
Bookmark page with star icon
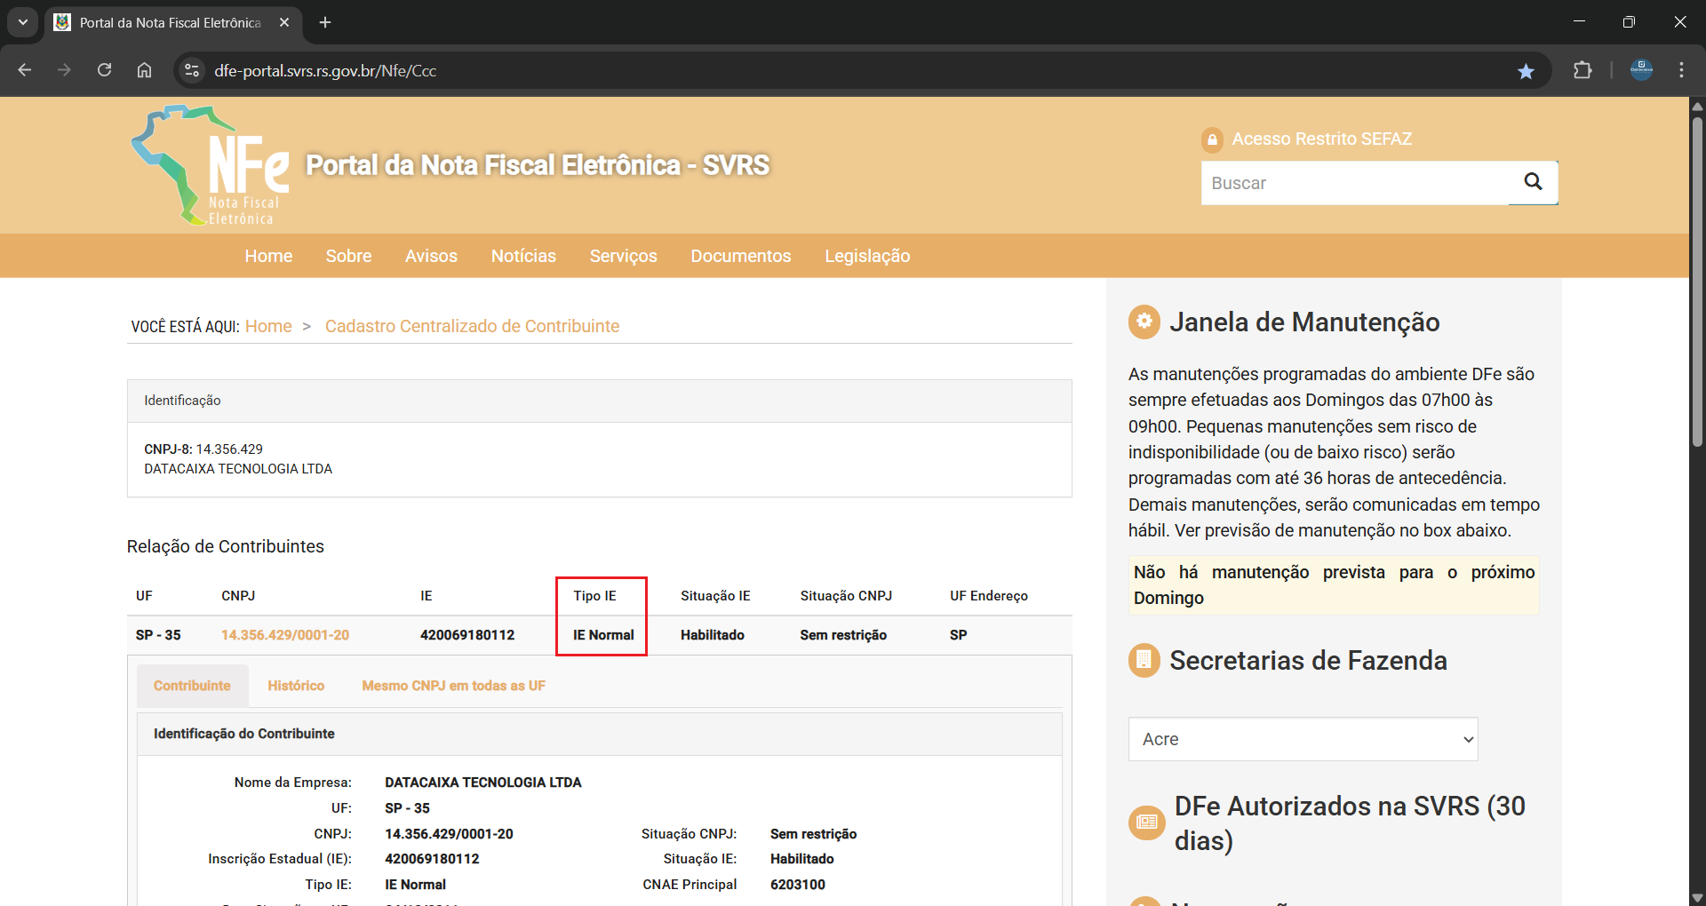1526,71
